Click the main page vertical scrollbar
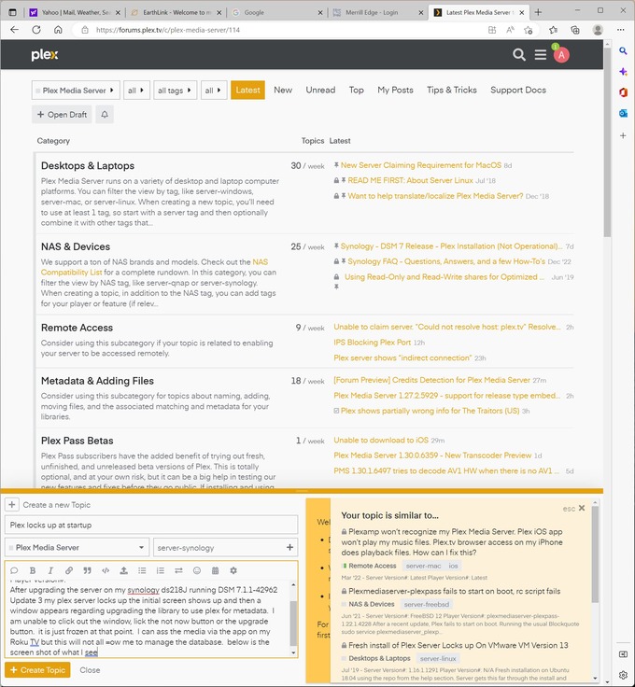Image resolution: width=635 pixels, height=687 pixels. pos(607,143)
